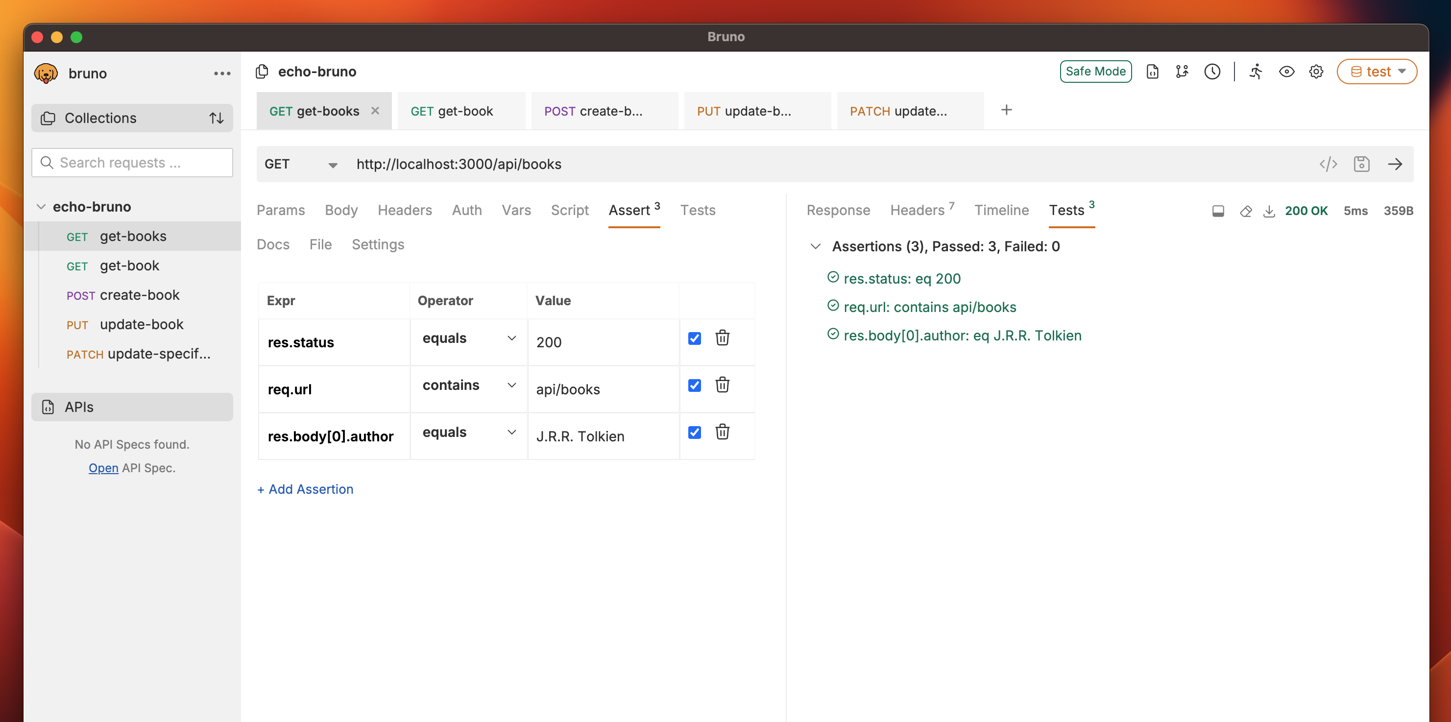Click Add Assertion below the assertions table
Image resolution: width=1451 pixels, height=722 pixels.
[x=305, y=489]
